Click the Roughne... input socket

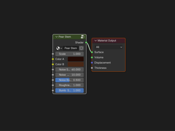(53, 85)
